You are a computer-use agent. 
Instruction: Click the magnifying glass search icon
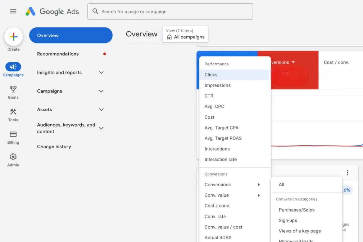coord(95,11)
